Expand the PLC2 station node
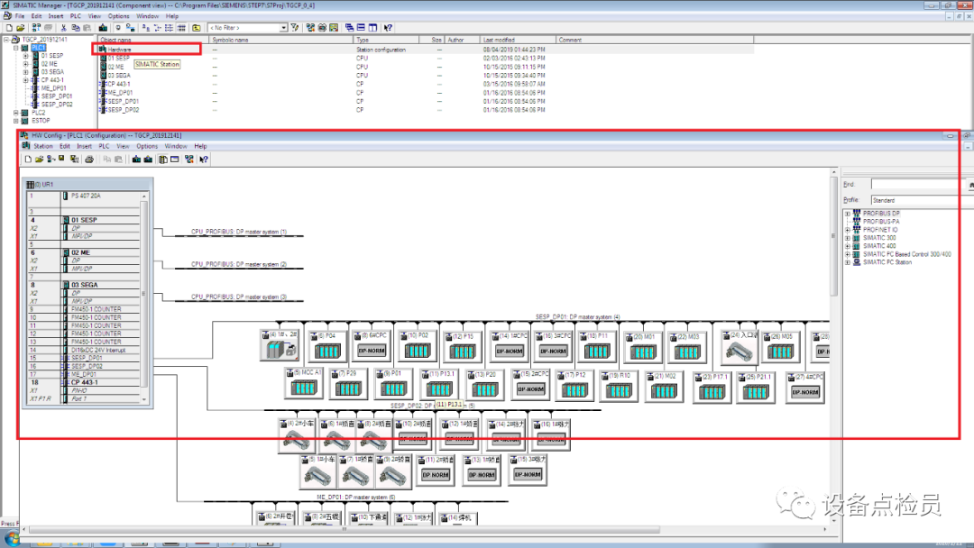The height and width of the screenshot is (548, 974). [16, 113]
